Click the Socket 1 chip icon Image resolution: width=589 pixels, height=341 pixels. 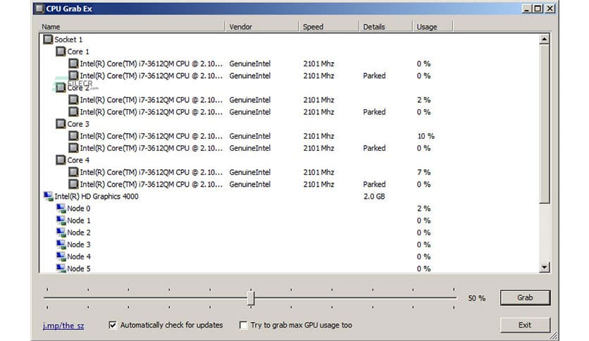pos(48,39)
